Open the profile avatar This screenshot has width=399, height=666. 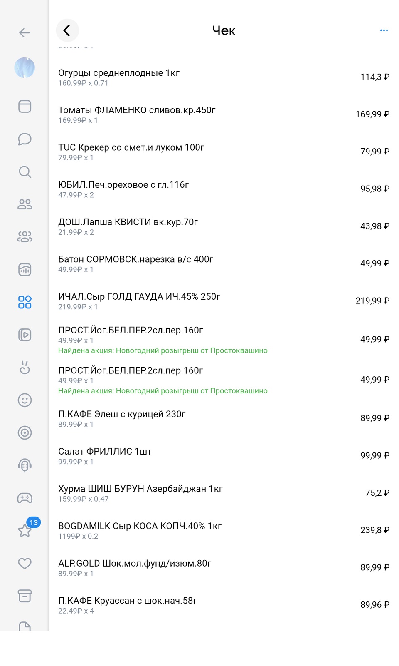25,68
